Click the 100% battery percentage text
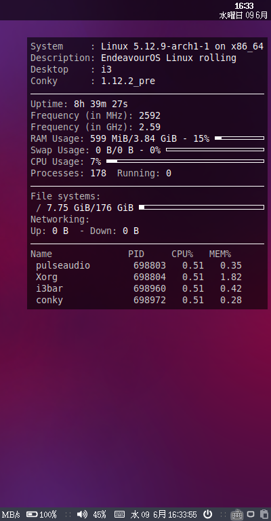Screen dimensions: 271x521 [48, 514]
